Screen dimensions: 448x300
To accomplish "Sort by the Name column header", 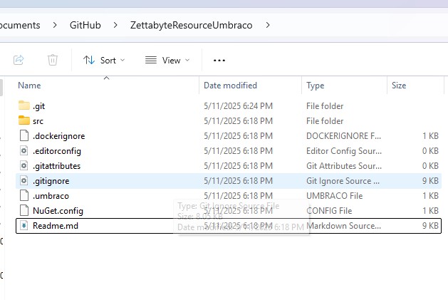I will coord(30,86).
